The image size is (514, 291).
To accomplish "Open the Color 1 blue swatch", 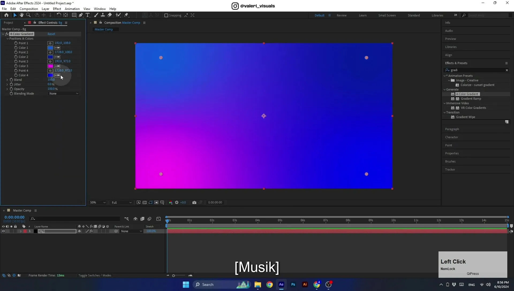I will coord(50,48).
